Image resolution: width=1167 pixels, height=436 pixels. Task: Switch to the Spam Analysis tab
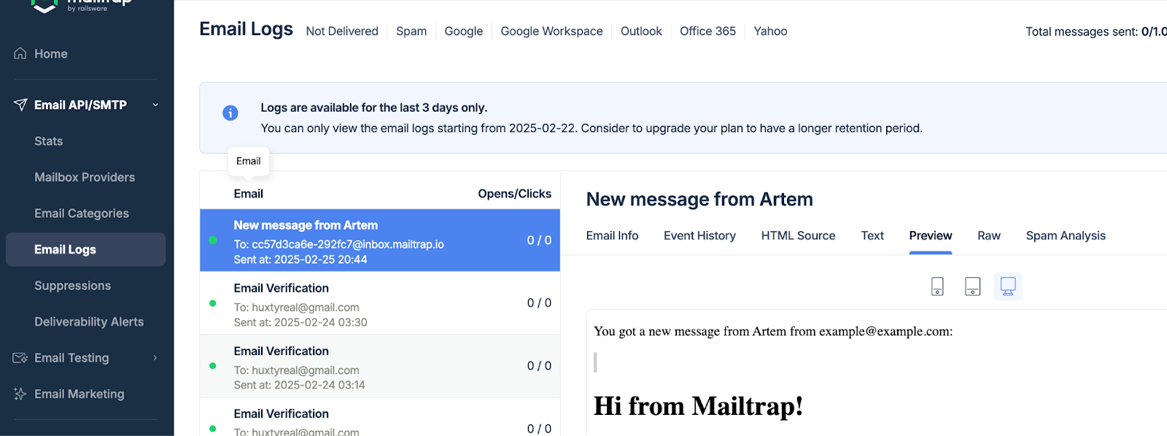coord(1066,235)
